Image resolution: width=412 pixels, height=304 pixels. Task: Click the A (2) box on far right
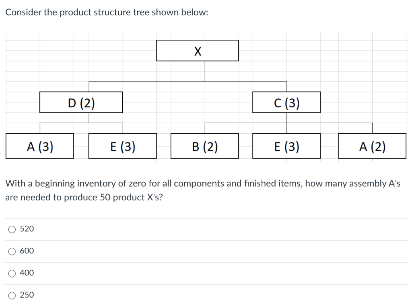point(372,146)
